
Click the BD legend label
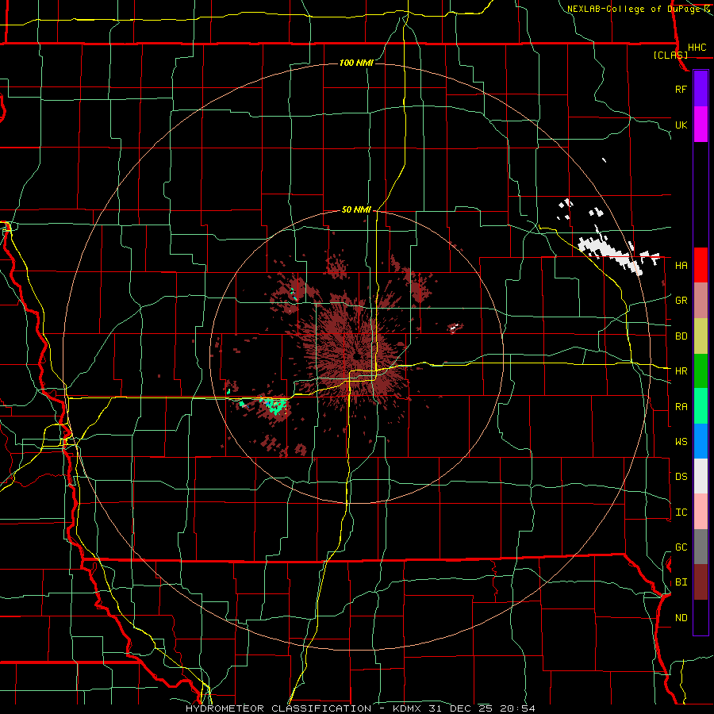tap(681, 336)
